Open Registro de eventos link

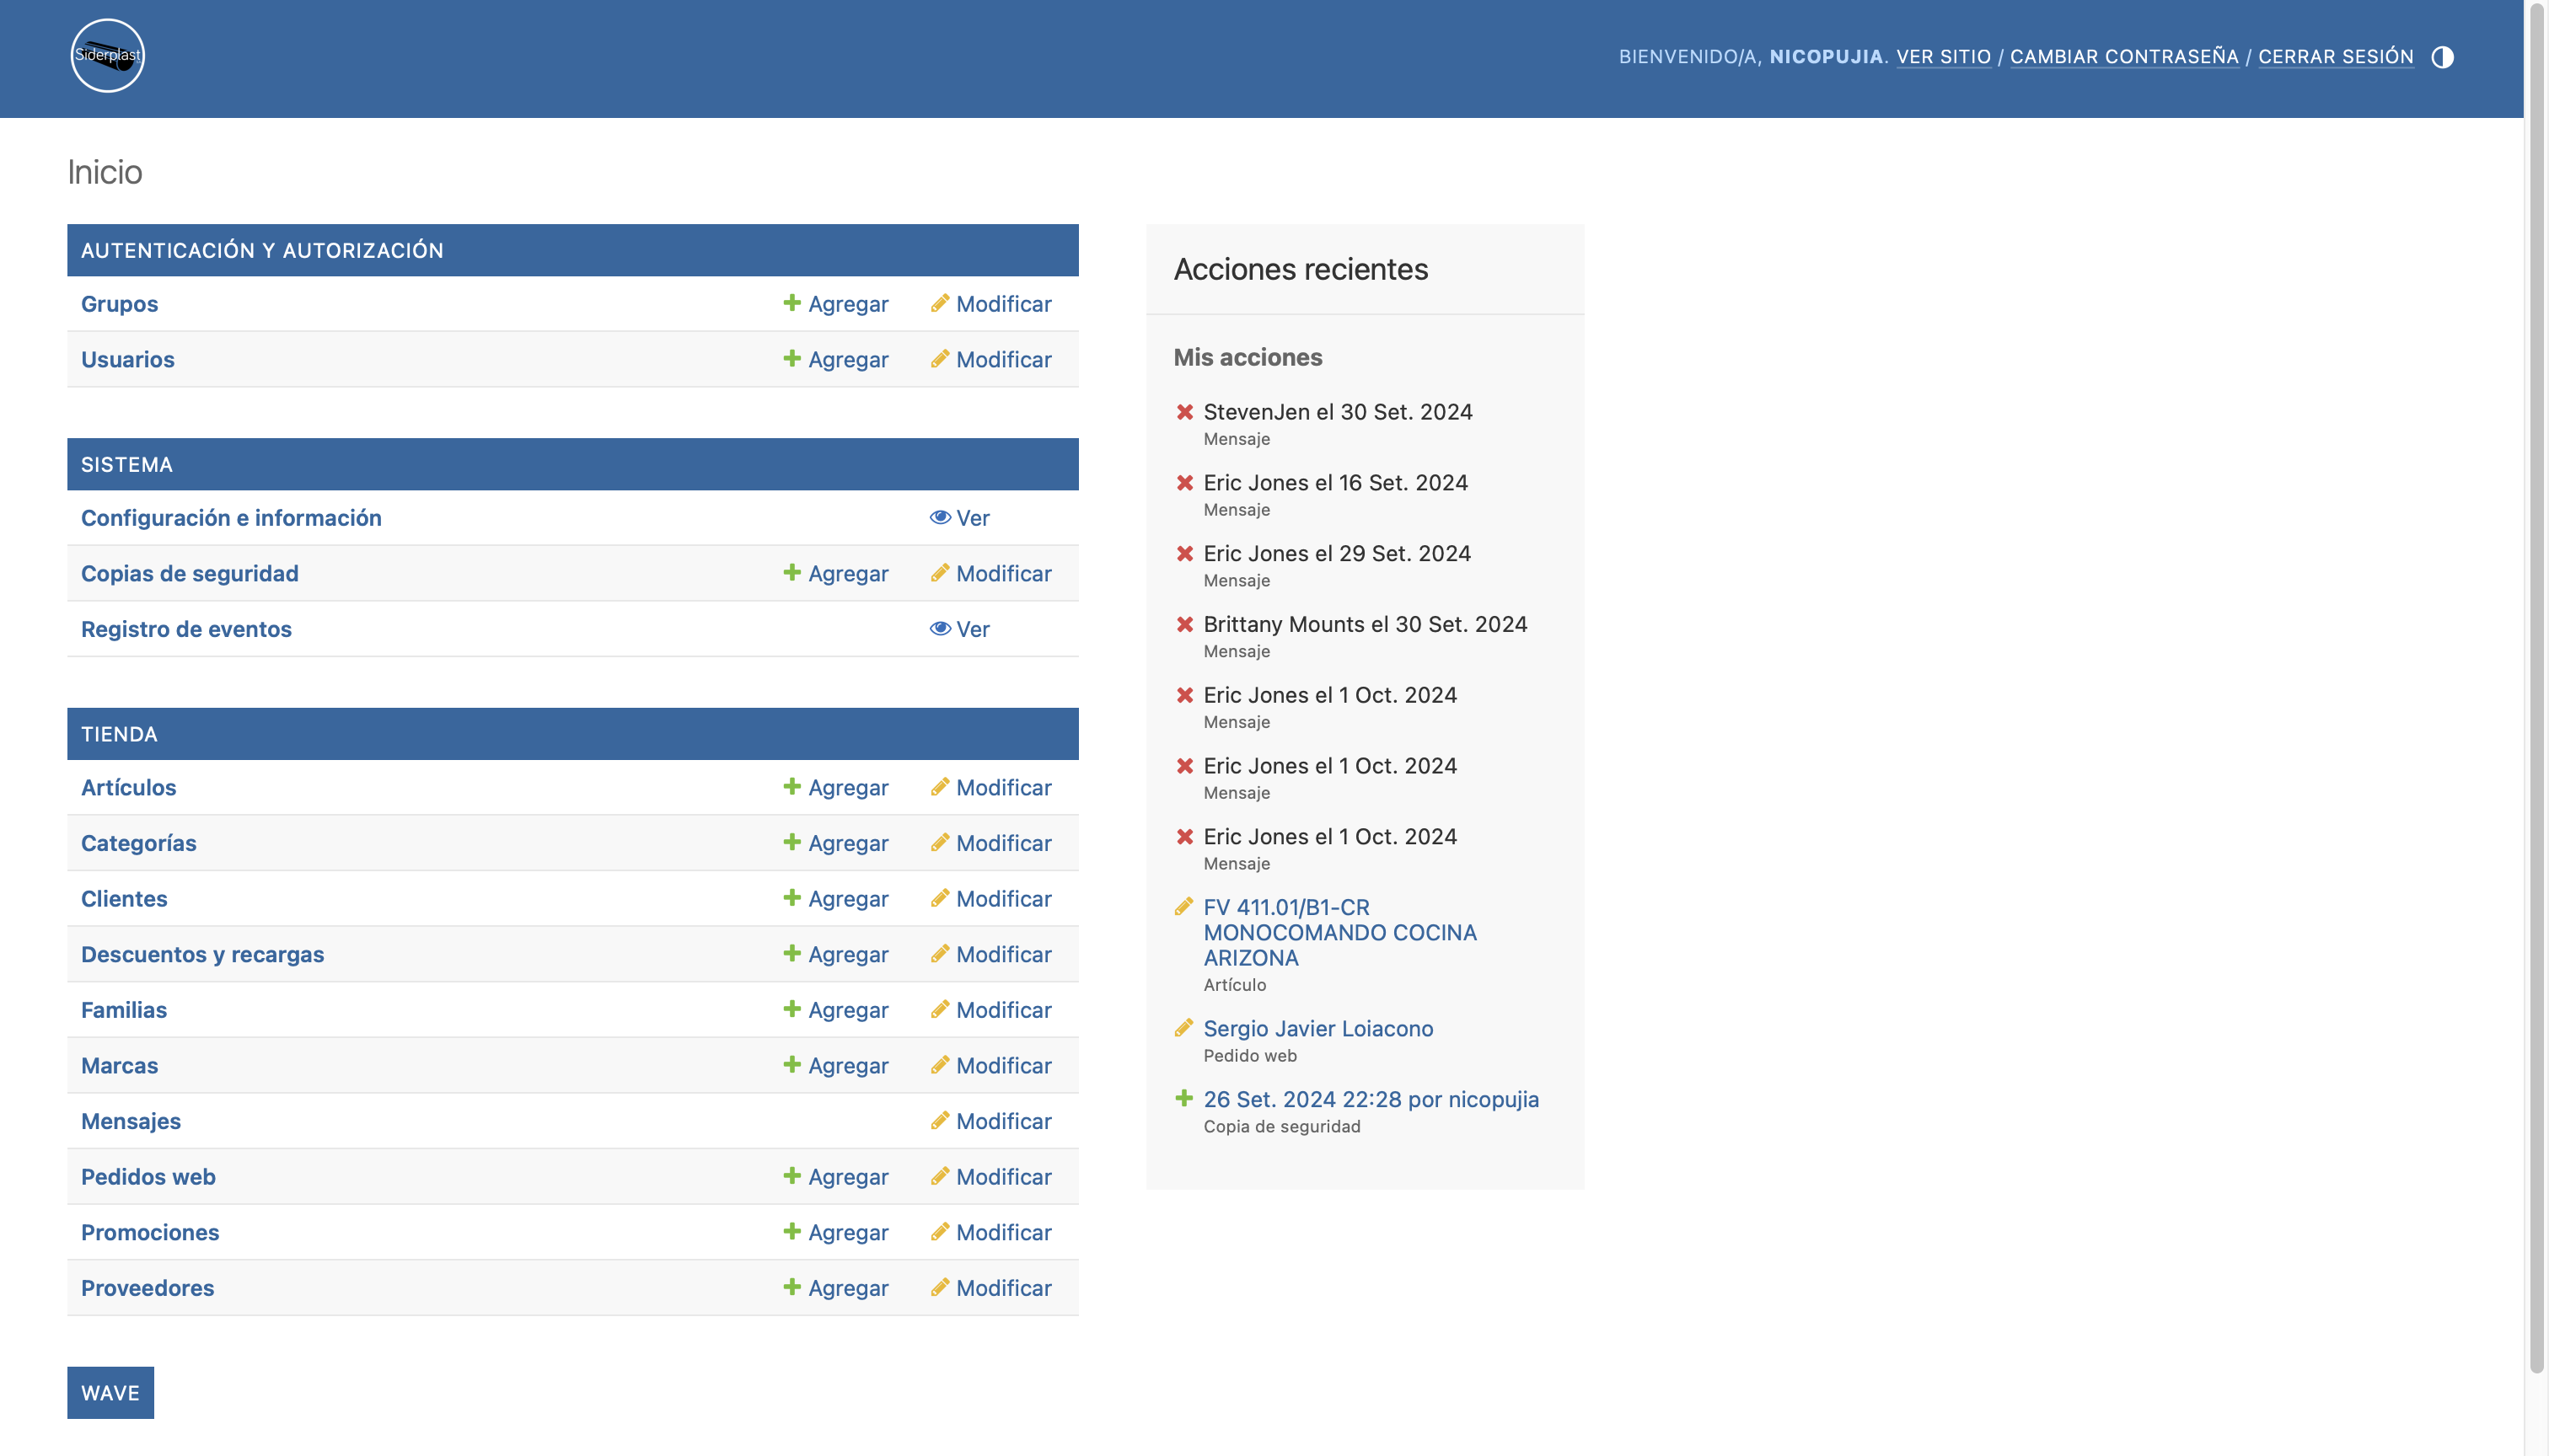[x=186, y=629]
